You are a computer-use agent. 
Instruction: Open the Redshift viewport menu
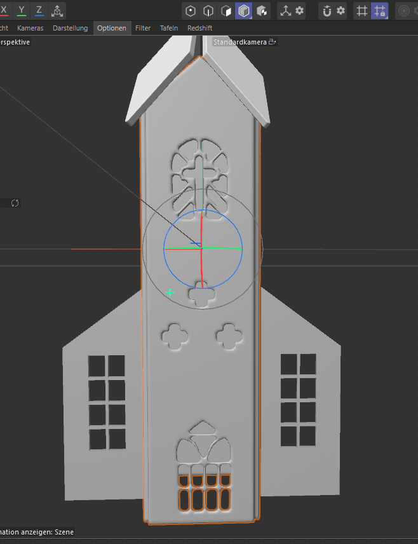200,28
